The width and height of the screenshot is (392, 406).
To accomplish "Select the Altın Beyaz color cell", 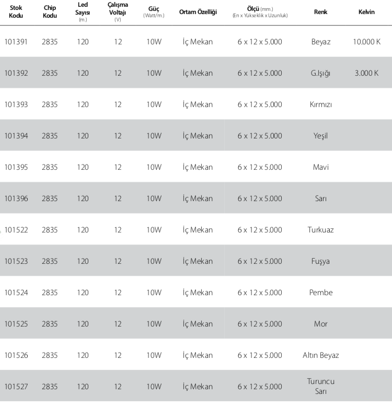I will click(x=321, y=355).
